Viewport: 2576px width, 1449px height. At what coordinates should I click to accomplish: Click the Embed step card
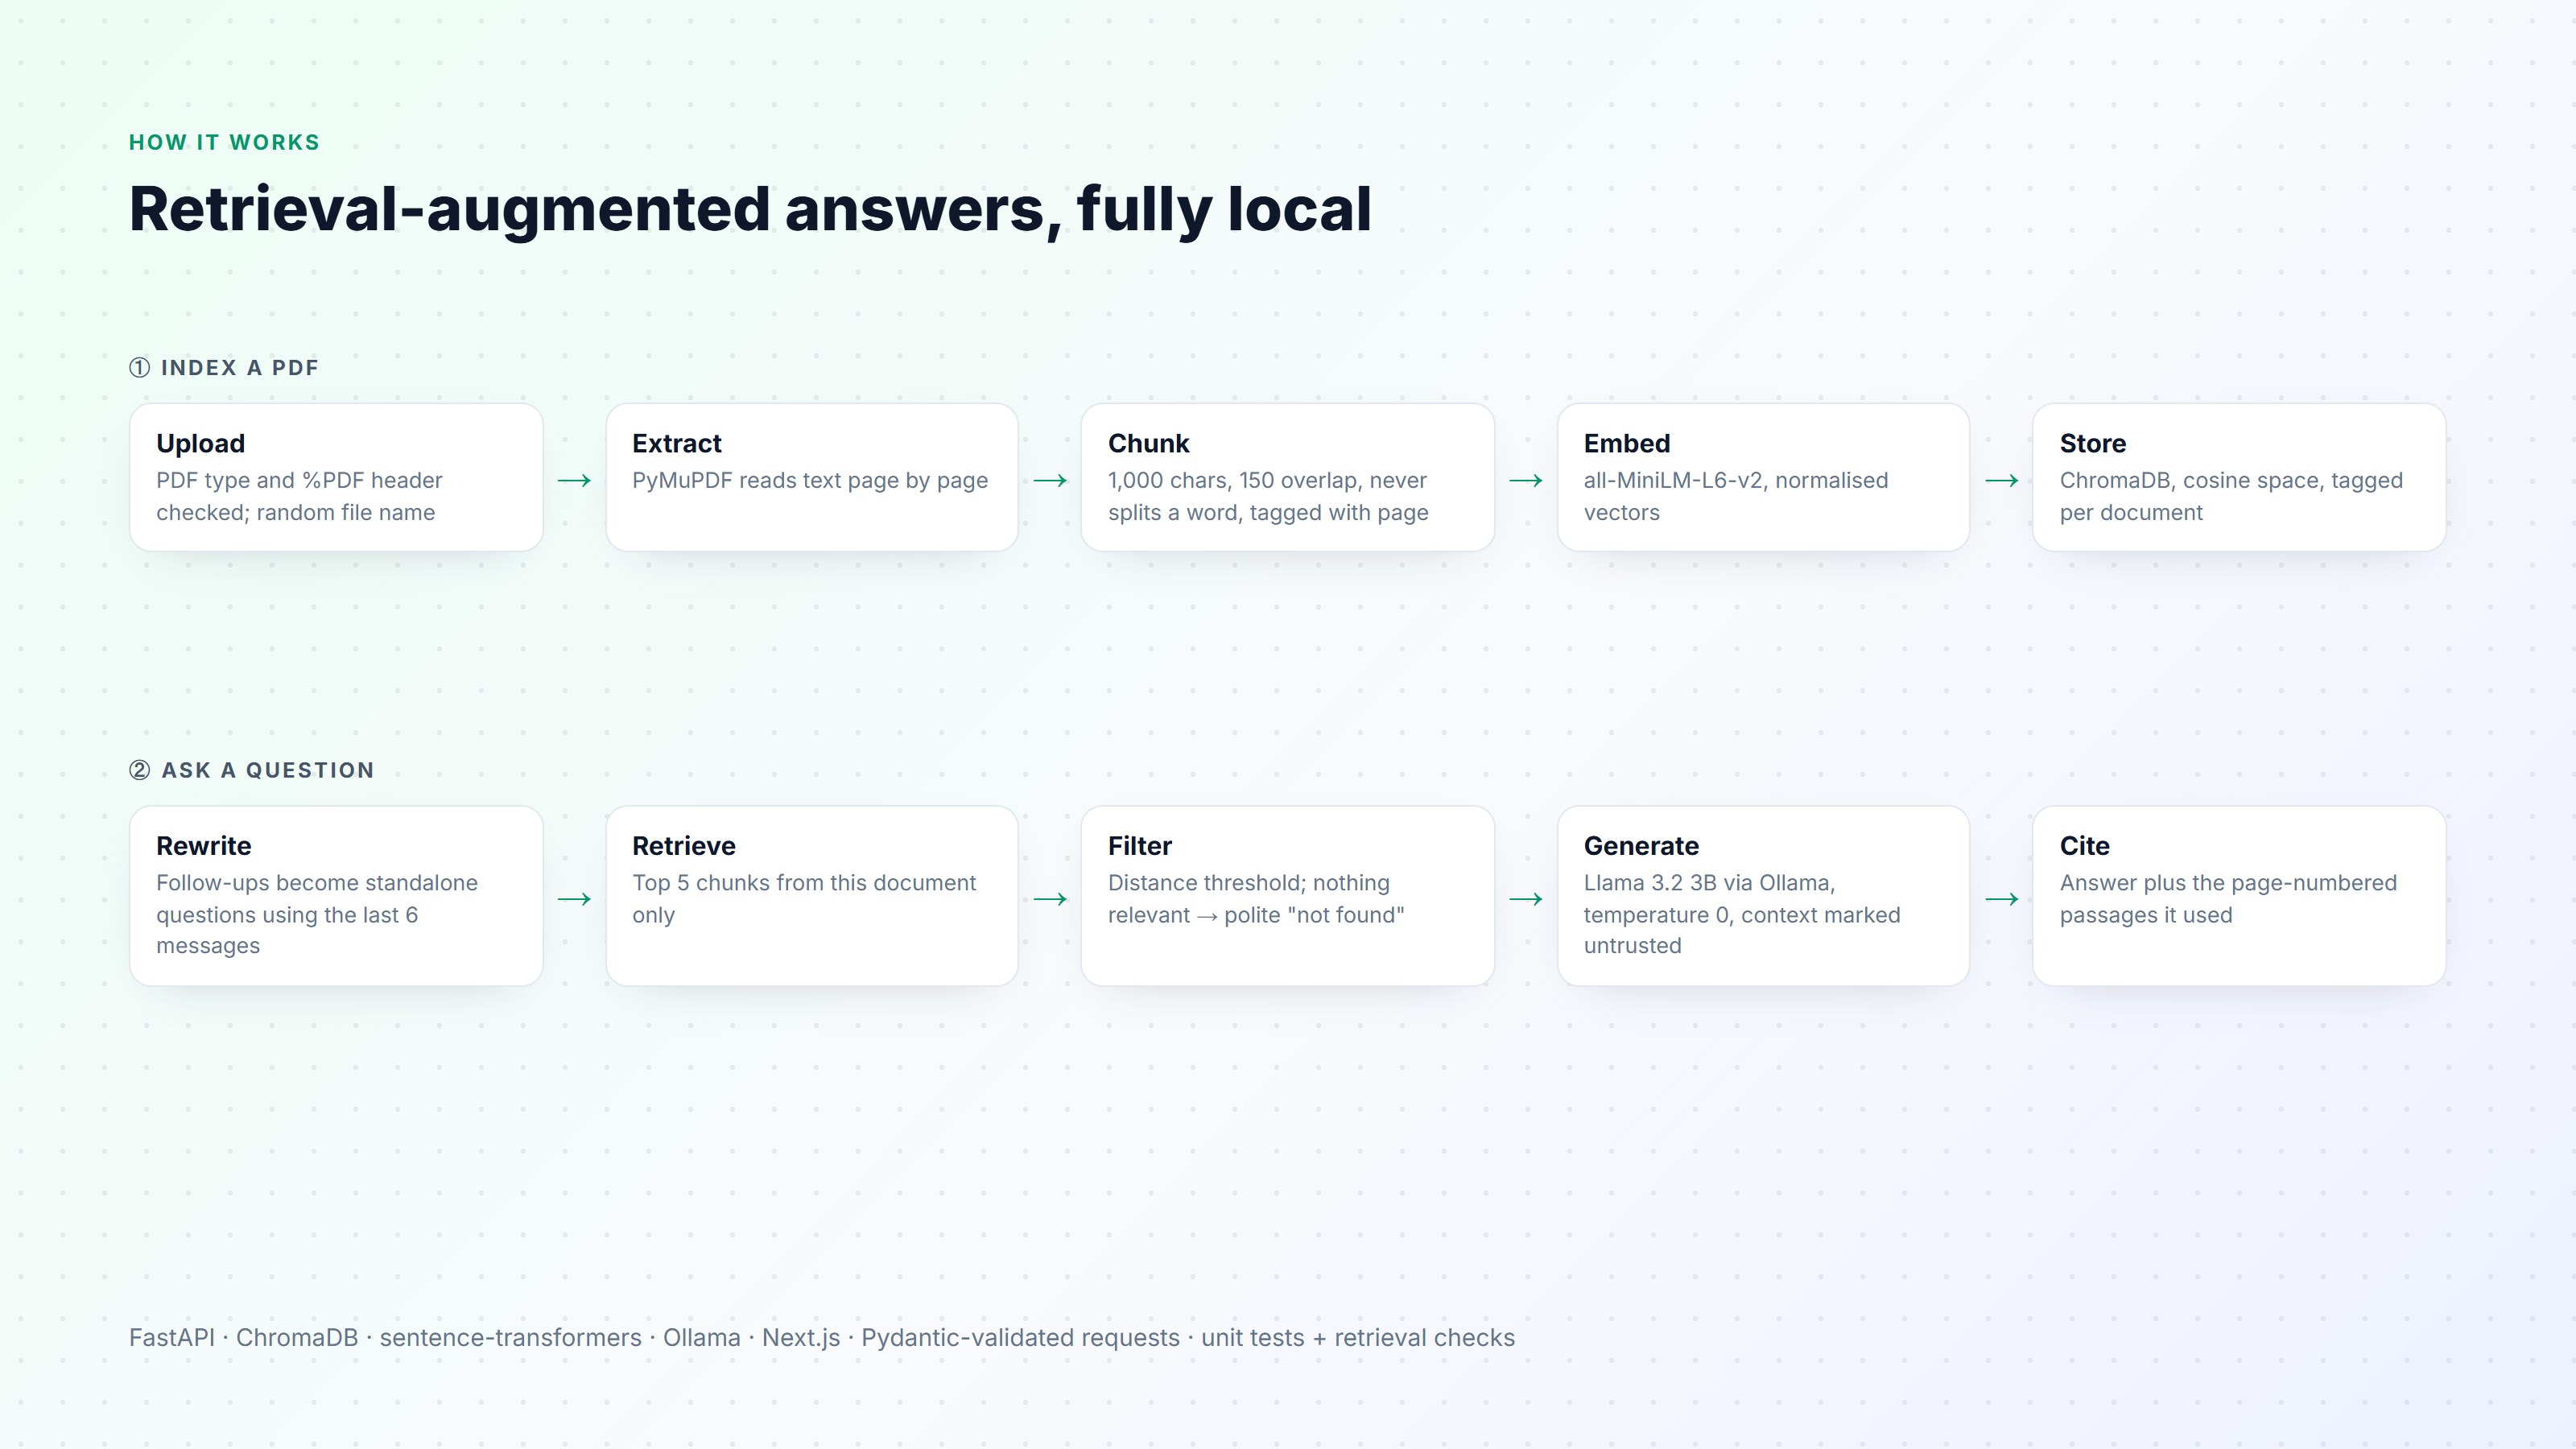1763,477
